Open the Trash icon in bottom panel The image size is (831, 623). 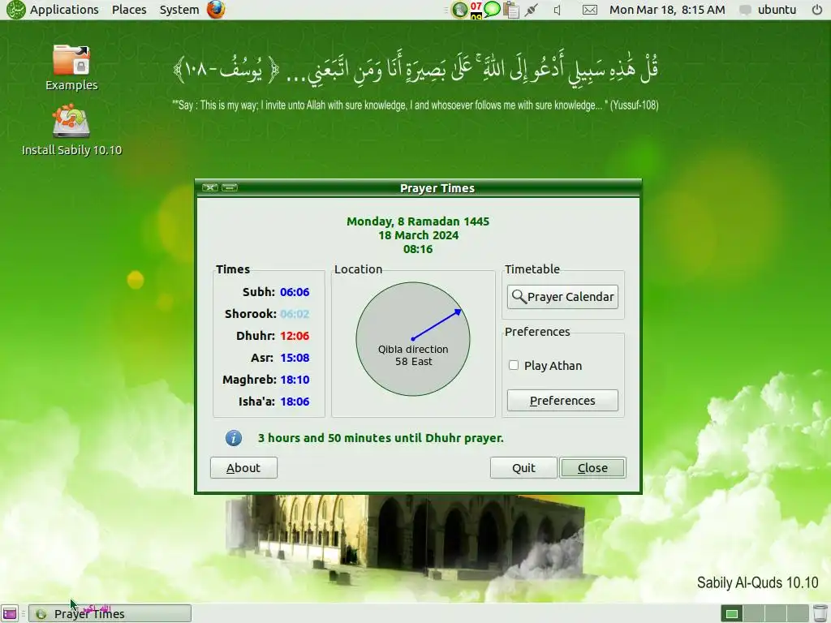[x=820, y=613]
